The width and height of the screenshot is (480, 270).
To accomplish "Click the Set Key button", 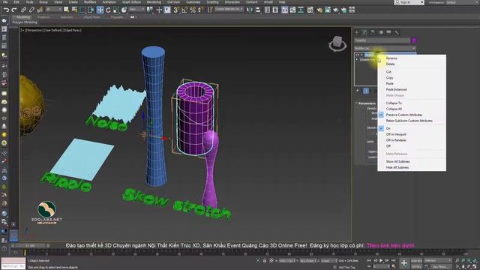I will (x=416, y=267).
